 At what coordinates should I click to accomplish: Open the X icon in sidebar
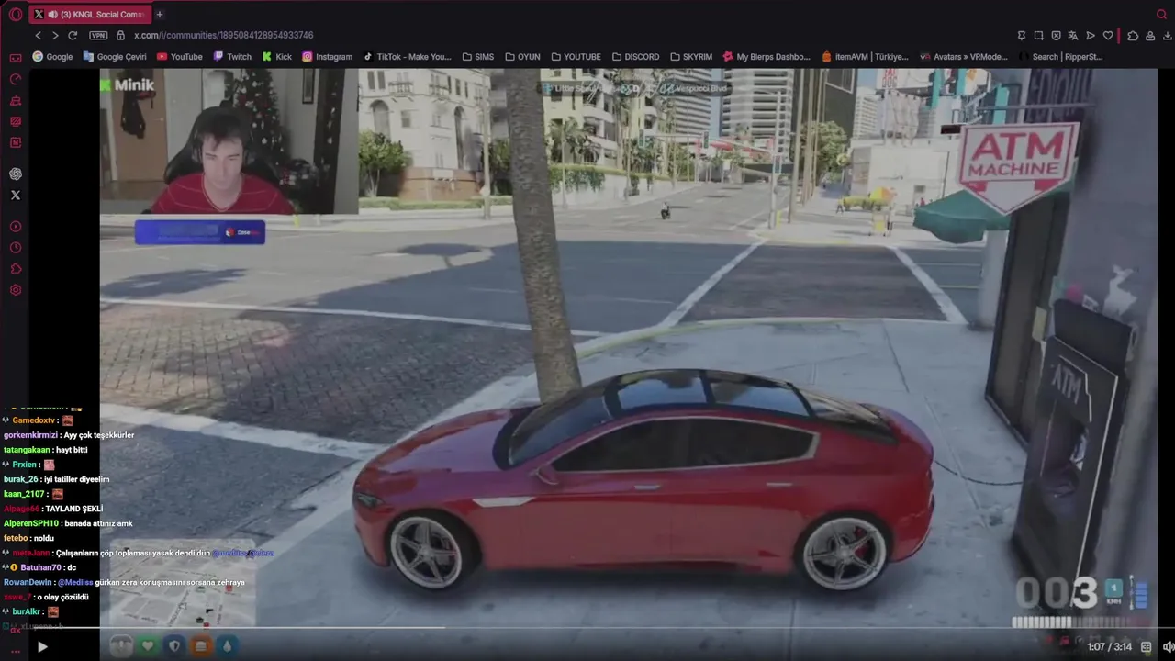coord(16,195)
